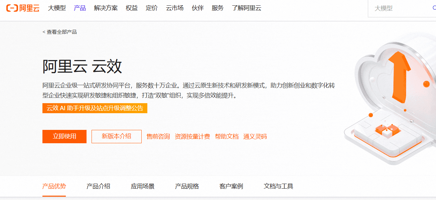
Task: Select 定价 in top navigation
Action: click(152, 8)
